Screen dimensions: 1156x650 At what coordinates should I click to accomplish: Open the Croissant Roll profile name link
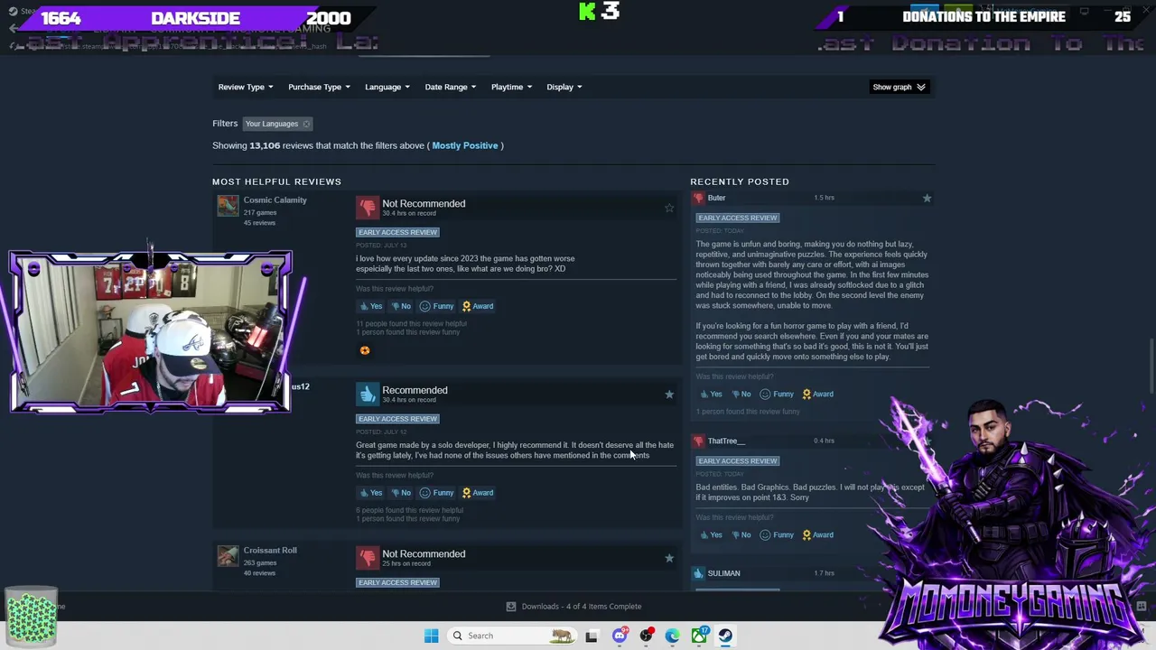pyautogui.click(x=270, y=551)
